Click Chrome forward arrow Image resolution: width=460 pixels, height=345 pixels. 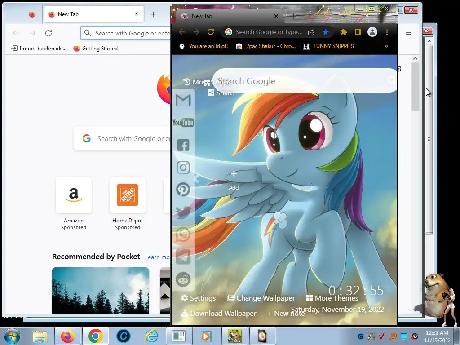tap(196, 32)
